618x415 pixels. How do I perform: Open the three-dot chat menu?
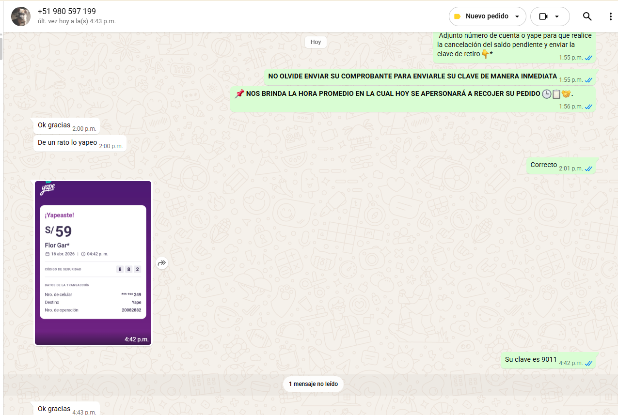(610, 16)
